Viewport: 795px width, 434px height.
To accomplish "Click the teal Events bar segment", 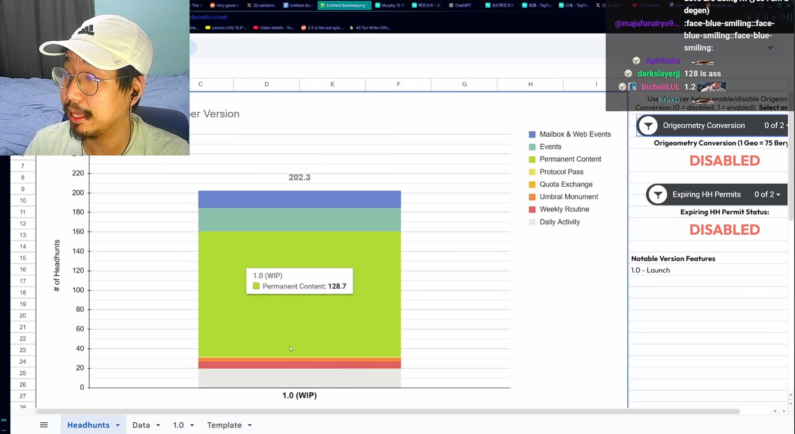I will 300,220.
